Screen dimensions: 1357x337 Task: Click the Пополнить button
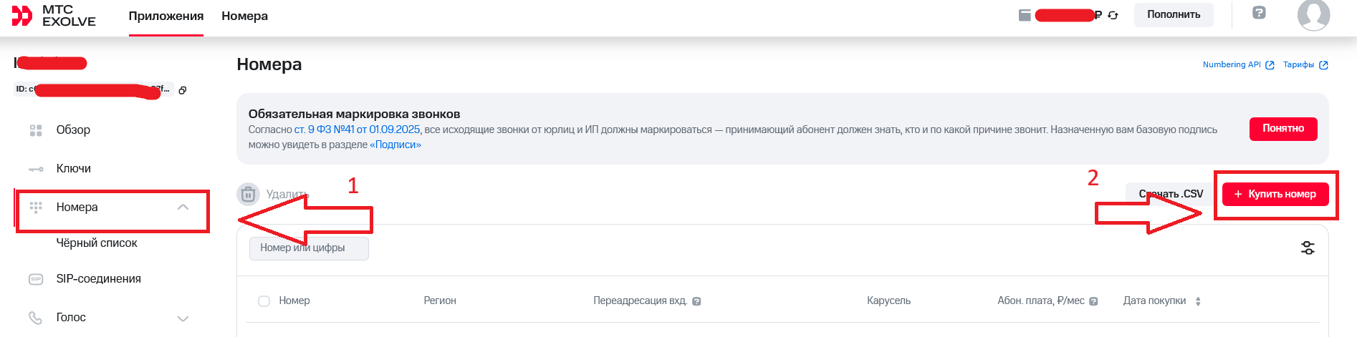click(1174, 14)
